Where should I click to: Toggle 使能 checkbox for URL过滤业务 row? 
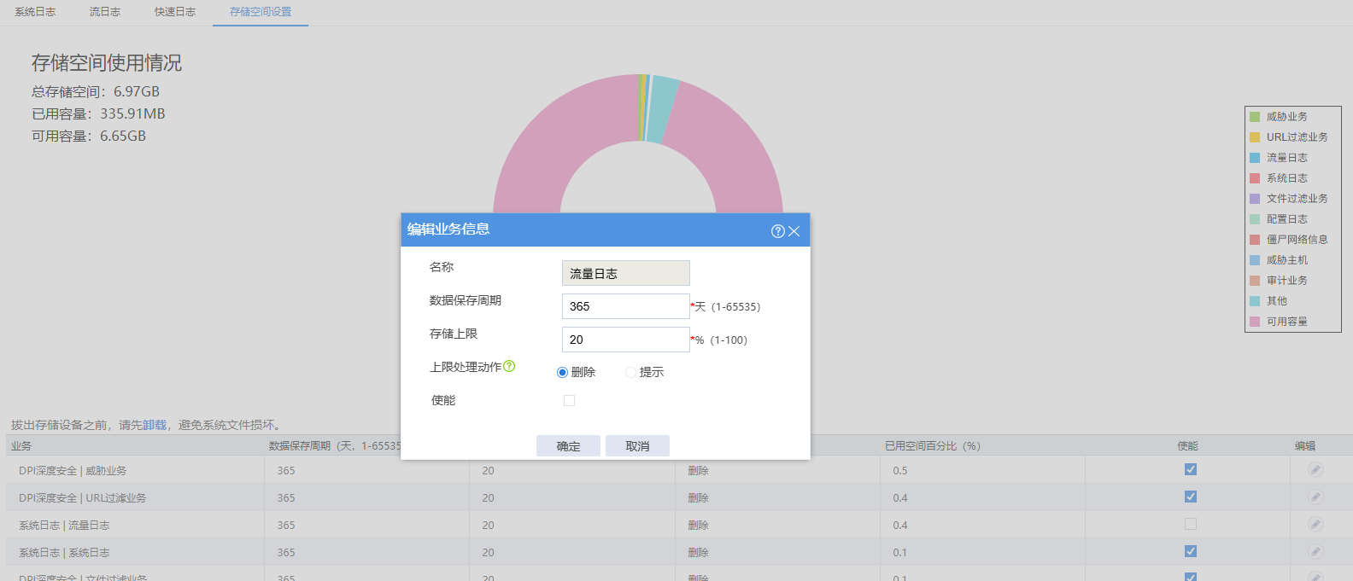(x=1191, y=497)
